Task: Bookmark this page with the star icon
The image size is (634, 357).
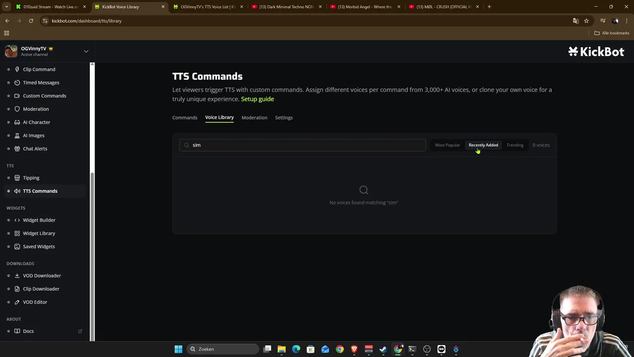Action: tap(586, 21)
